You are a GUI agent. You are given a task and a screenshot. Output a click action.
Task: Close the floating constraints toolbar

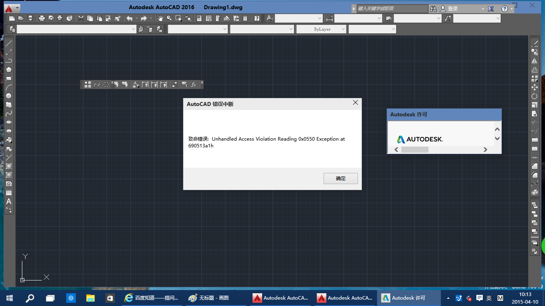pyautogui.click(x=202, y=82)
